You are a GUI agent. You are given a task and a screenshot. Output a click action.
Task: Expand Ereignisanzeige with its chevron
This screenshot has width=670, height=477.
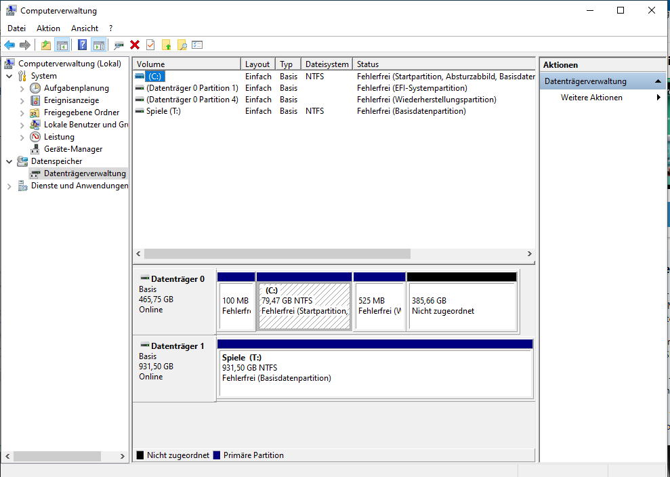(22, 100)
